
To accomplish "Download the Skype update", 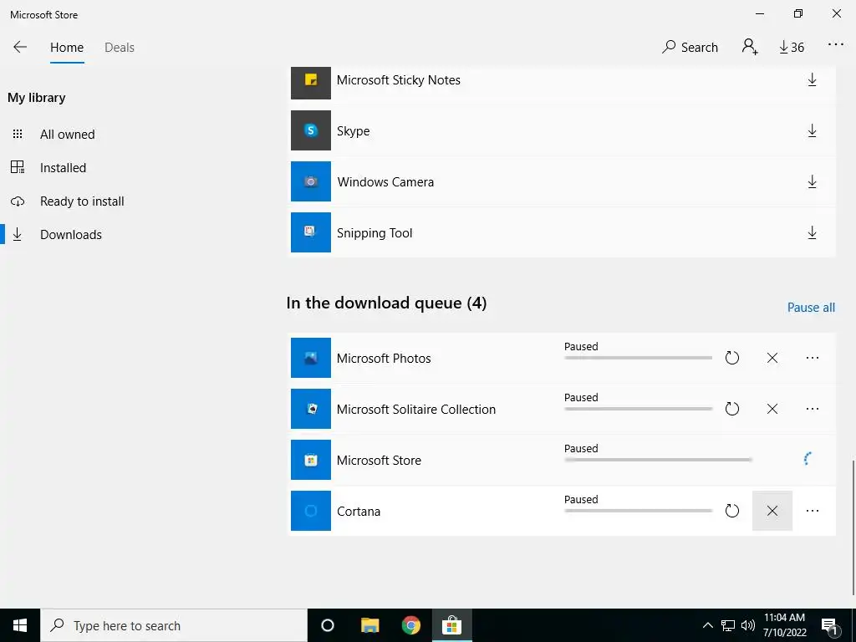I will pyautogui.click(x=812, y=130).
